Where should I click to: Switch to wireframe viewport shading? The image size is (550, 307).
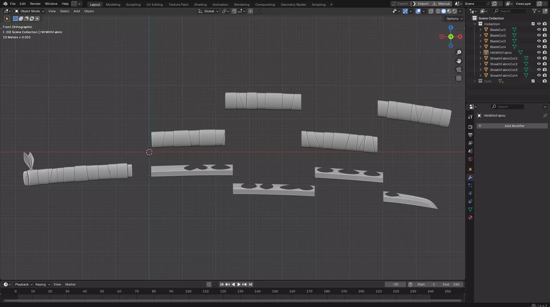pyautogui.click(x=438, y=11)
